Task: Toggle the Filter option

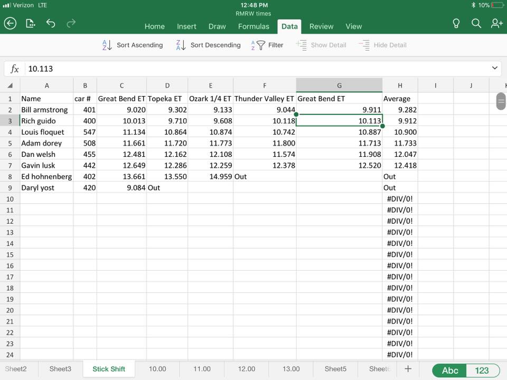Action: pyautogui.click(x=268, y=45)
